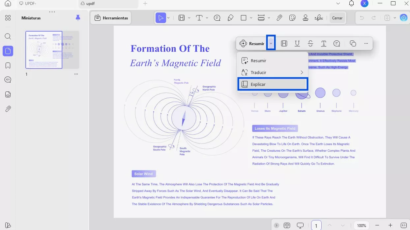Open the attachments panel in sidebar
410x230 pixels.
tap(8, 109)
